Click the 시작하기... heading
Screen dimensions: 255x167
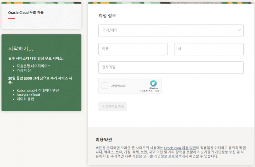(x=21, y=49)
